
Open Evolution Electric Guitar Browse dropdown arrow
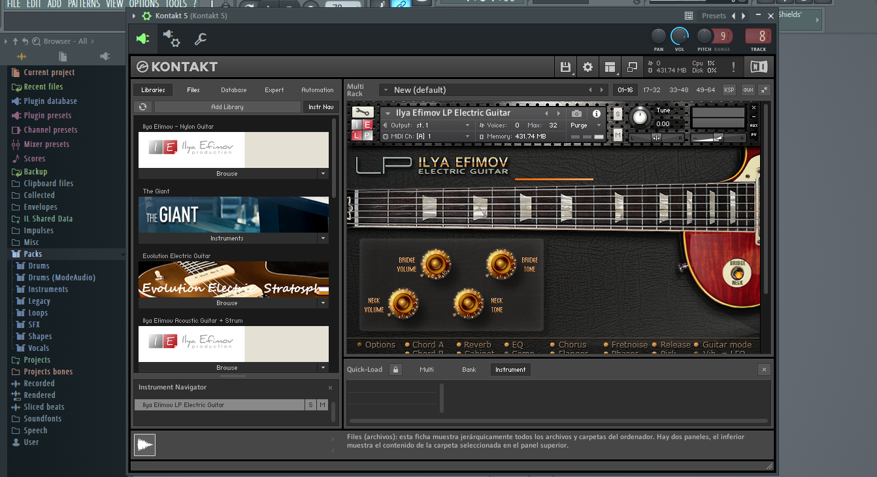click(323, 303)
